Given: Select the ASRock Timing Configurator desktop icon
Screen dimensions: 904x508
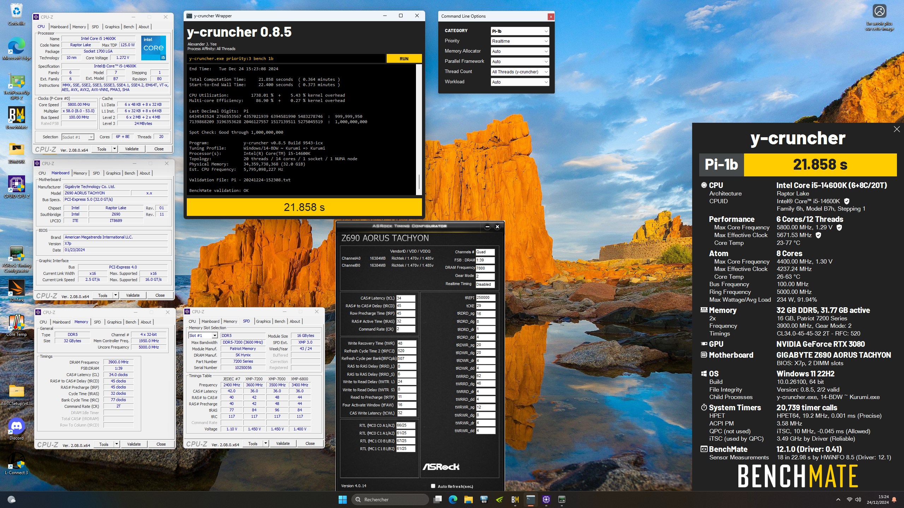Looking at the screenshot, I should click(x=16, y=259).
